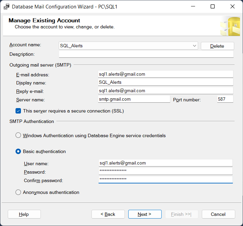Open Help for the wizard

coord(24,214)
